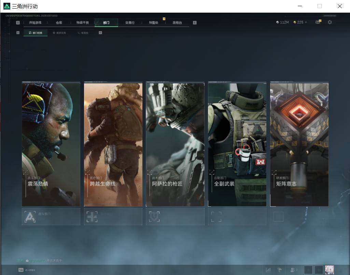Image resolution: width=350 pixels, height=275 pixels.
Task: Click the next tab key icon right of 改枪台
Action: click(x=195, y=23)
